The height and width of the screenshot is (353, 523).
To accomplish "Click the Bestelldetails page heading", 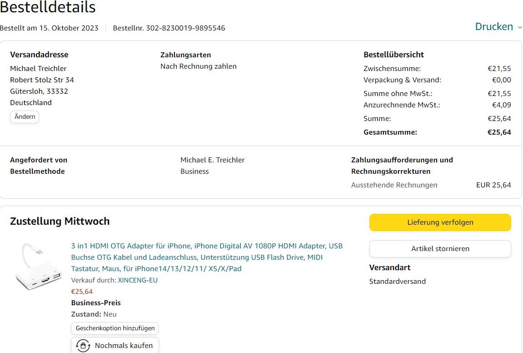I will [48, 7].
